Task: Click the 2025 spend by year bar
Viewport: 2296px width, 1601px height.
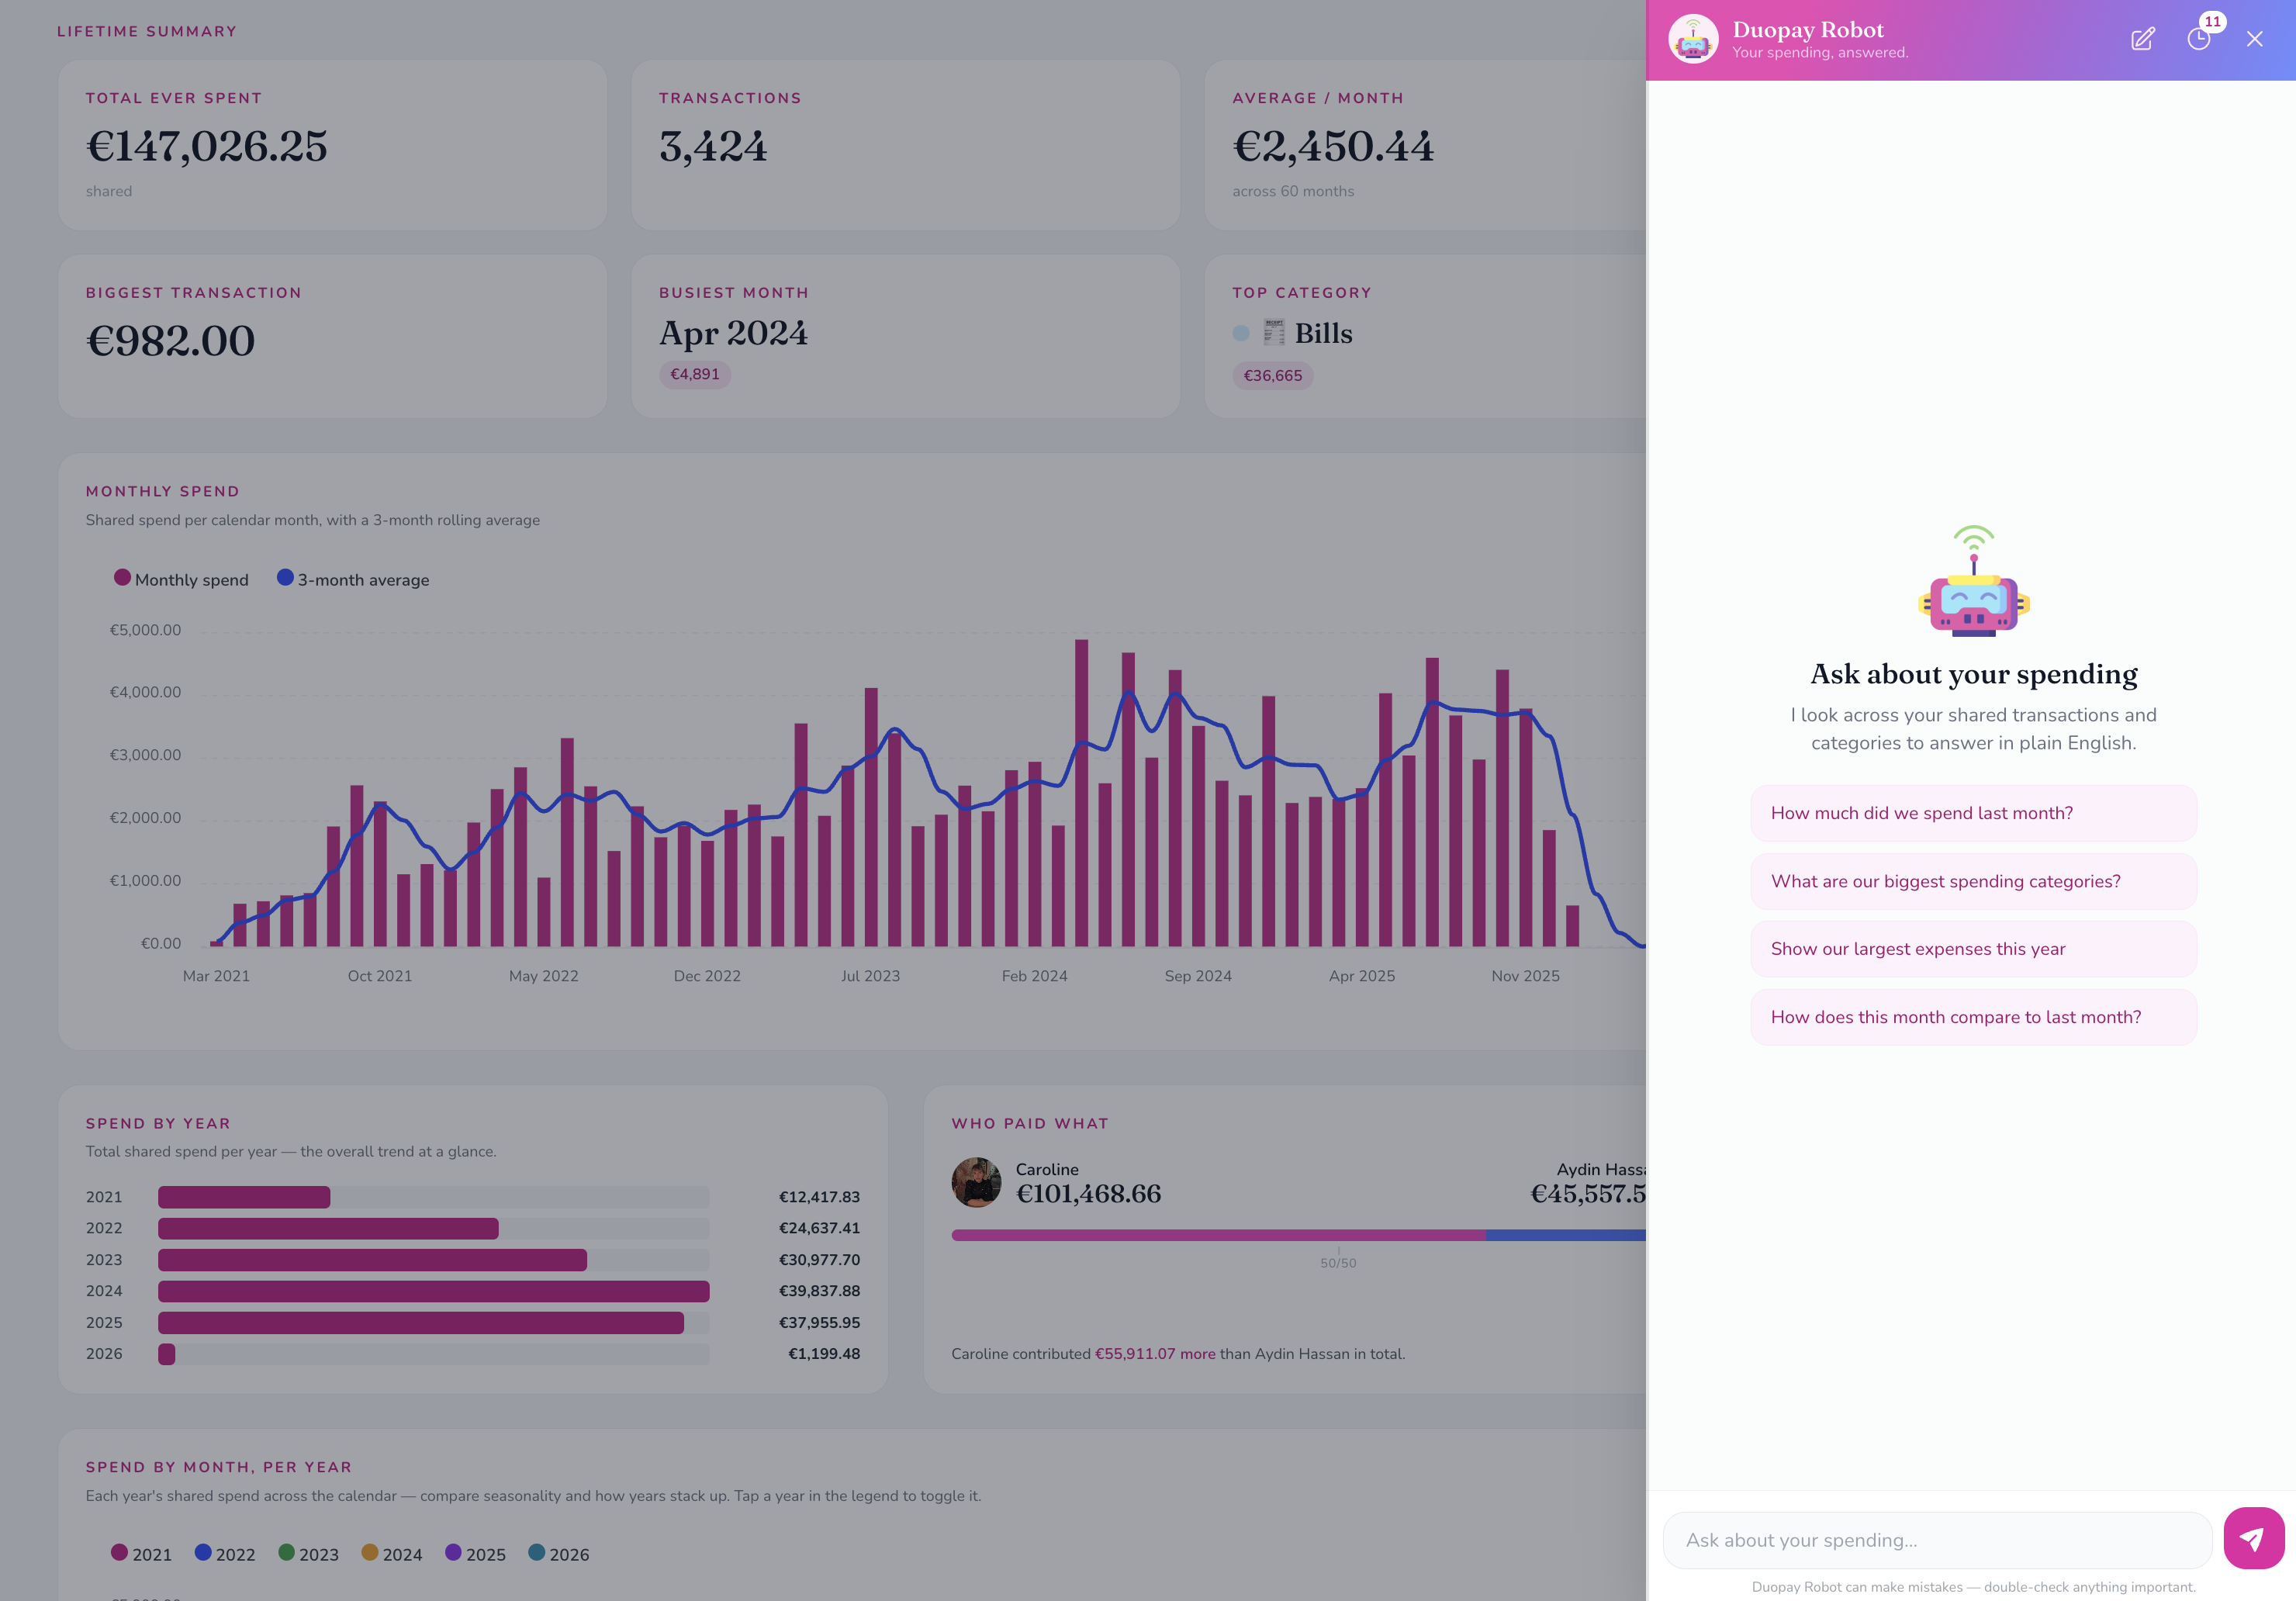Action: click(421, 1323)
